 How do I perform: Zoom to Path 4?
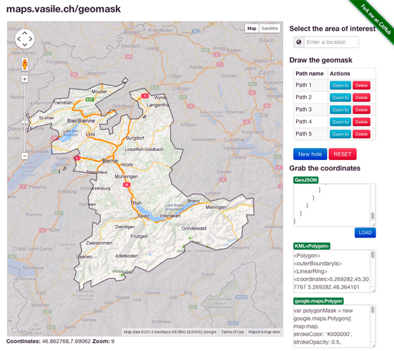coord(340,122)
